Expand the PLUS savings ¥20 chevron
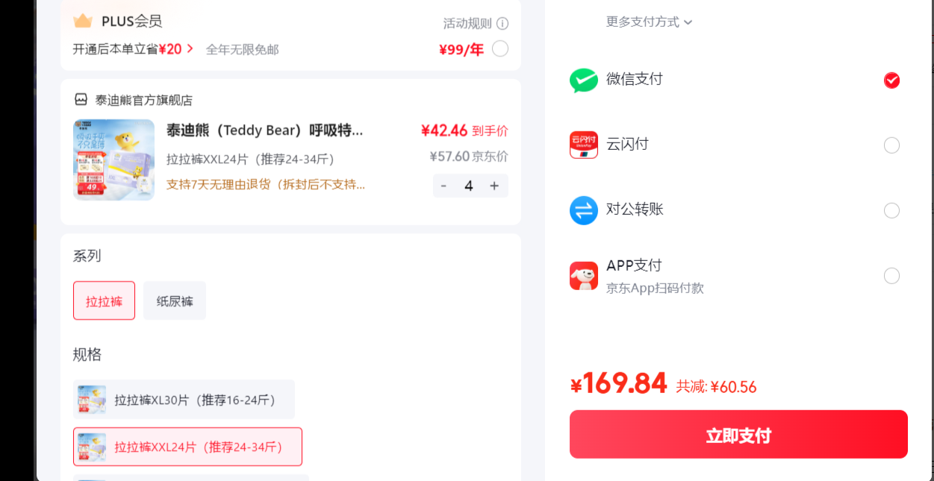This screenshot has width=934, height=481. pyautogui.click(x=190, y=48)
